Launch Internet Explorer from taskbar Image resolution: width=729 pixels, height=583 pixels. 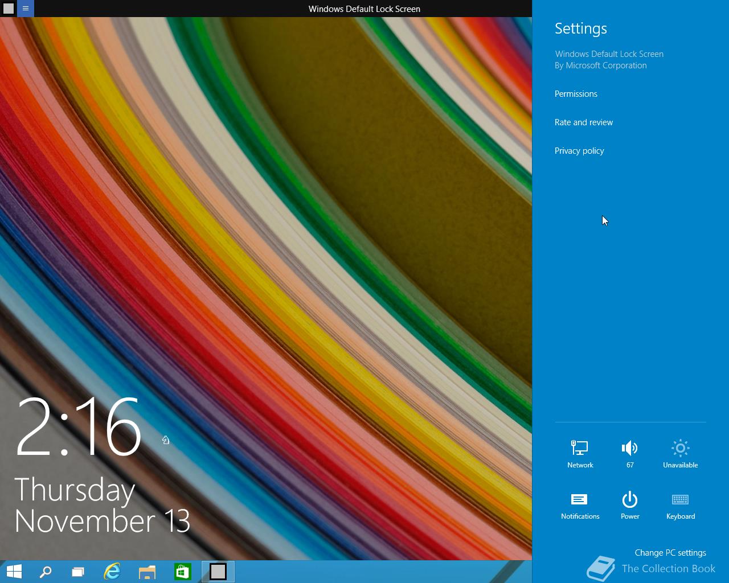click(x=112, y=572)
